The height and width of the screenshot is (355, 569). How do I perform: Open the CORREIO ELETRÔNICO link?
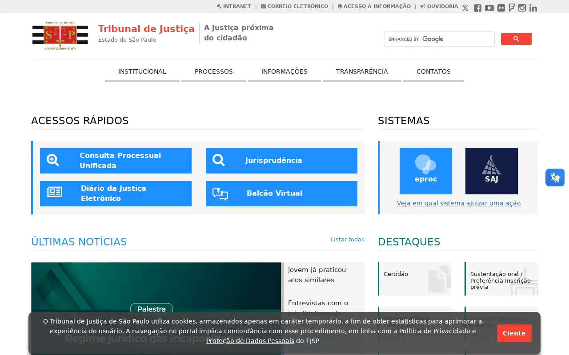click(x=294, y=6)
